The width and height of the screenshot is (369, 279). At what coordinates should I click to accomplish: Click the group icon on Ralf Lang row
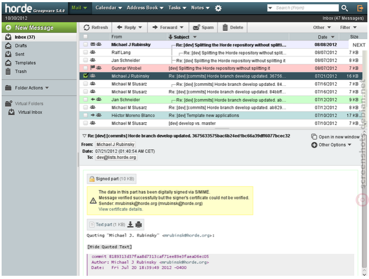(x=93, y=52)
